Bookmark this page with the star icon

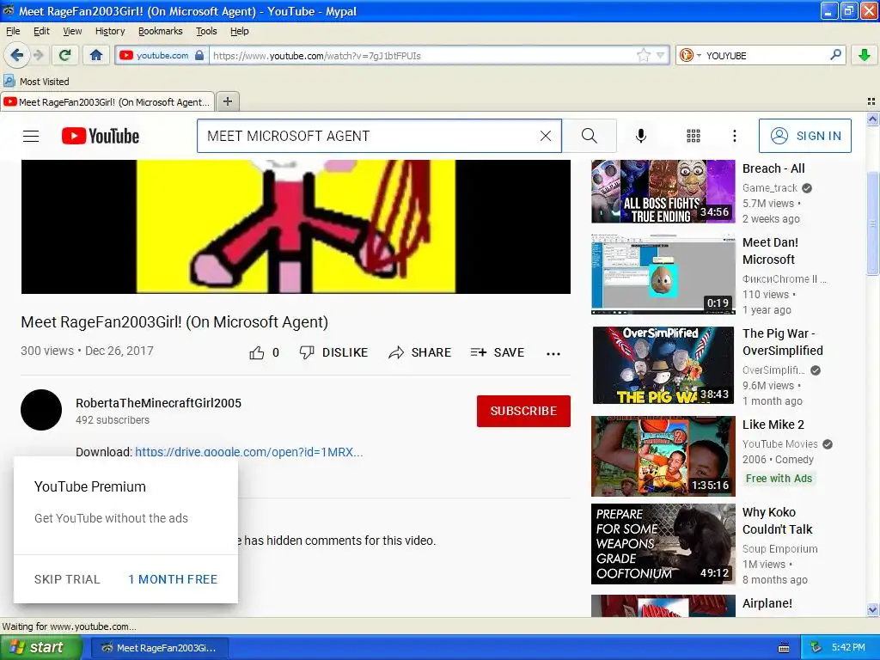click(x=643, y=55)
